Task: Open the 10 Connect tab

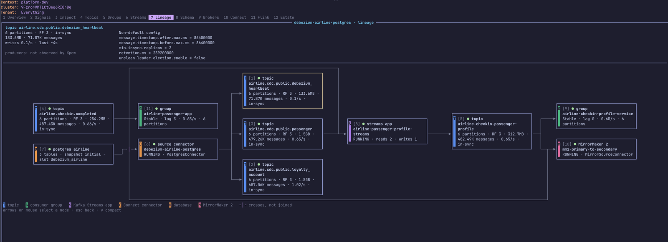Action: click(x=235, y=18)
